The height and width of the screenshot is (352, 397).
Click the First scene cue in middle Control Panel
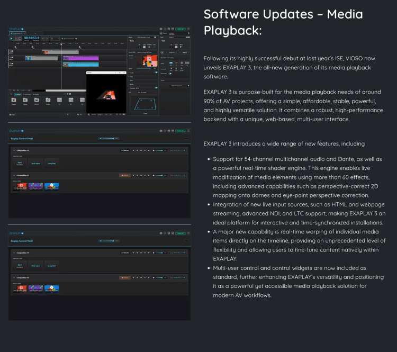coord(35,163)
